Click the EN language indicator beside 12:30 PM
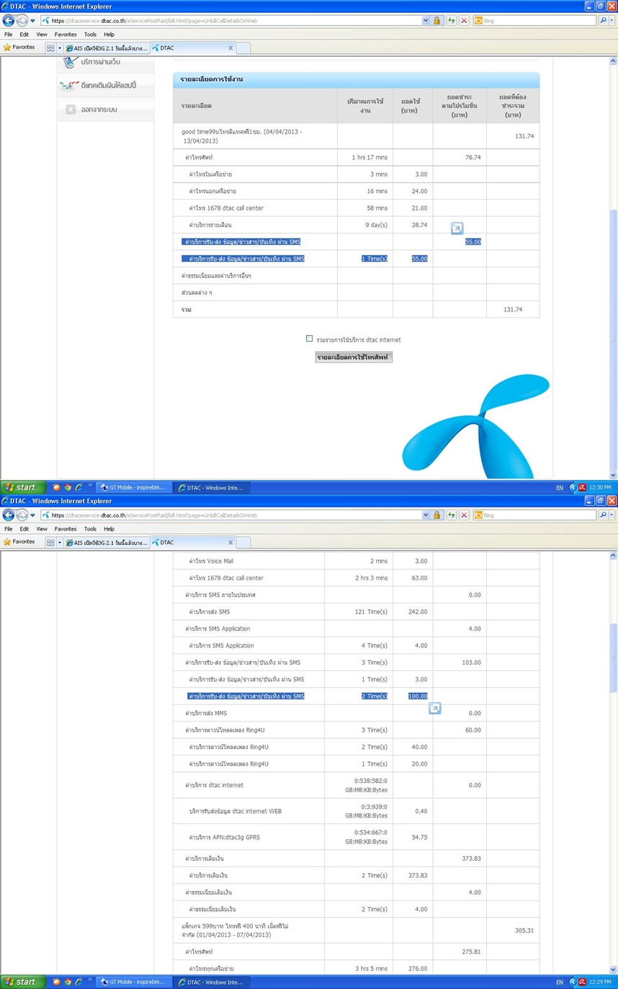 coord(560,487)
